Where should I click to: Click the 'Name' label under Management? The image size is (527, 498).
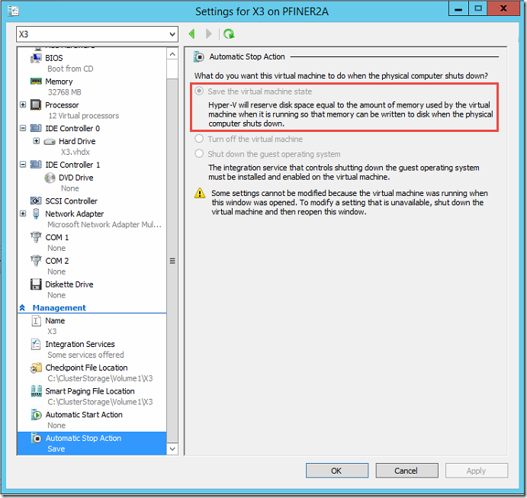point(55,320)
